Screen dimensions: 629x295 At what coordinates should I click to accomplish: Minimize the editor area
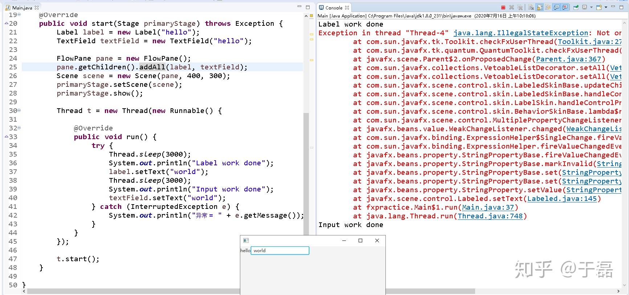[x=299, y=7]
